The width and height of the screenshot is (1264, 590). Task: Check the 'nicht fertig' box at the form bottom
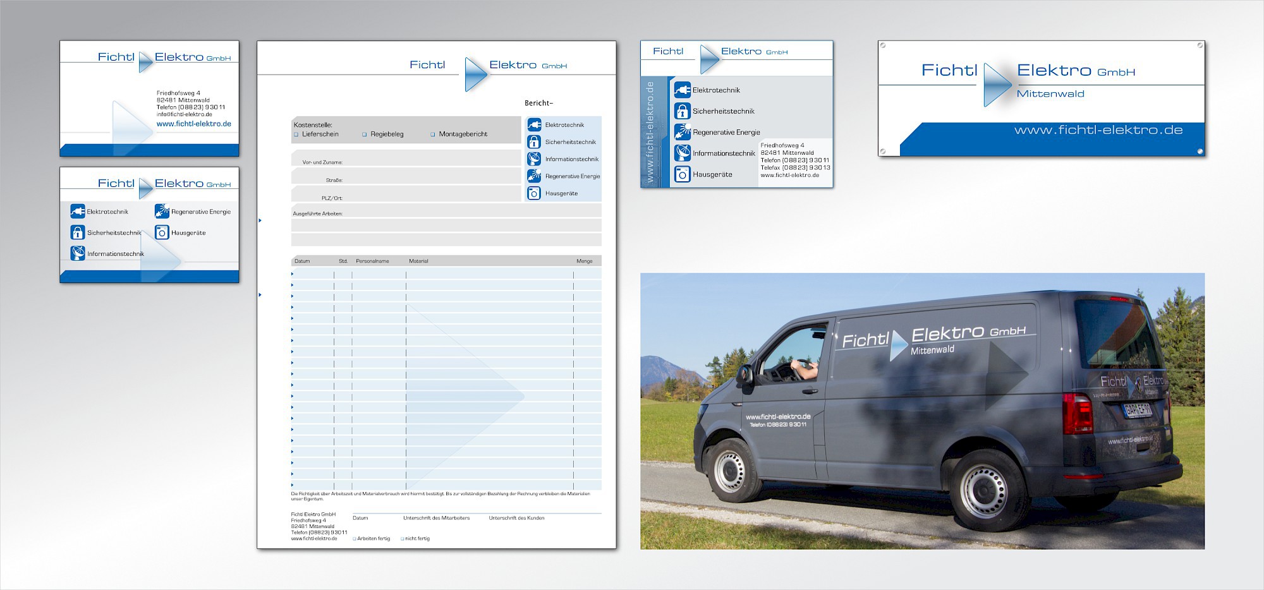click(402, 539)
